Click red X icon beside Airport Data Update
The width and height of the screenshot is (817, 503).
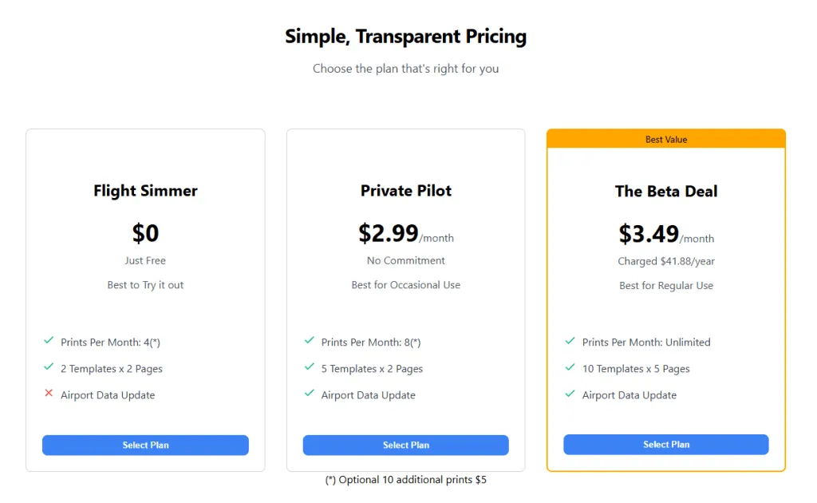[49, 394]
